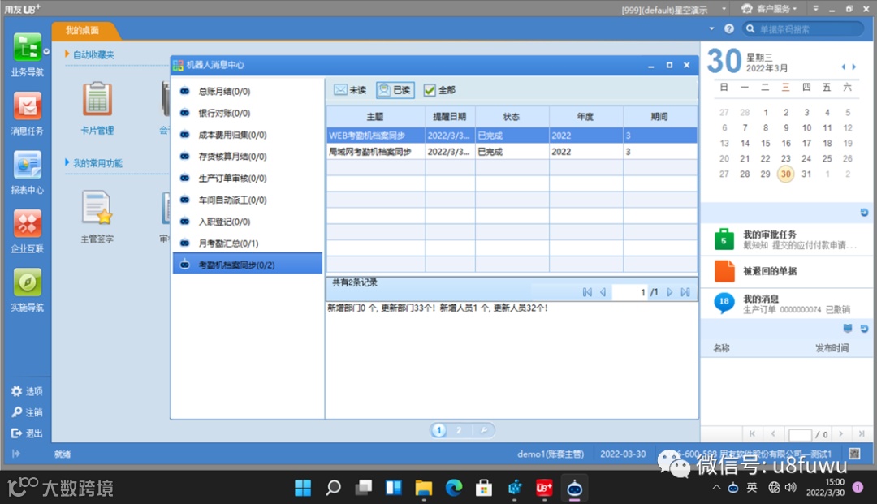Screen dimensions: 877x504
Task: Open taskbar Search
Action: pos(334,488)
